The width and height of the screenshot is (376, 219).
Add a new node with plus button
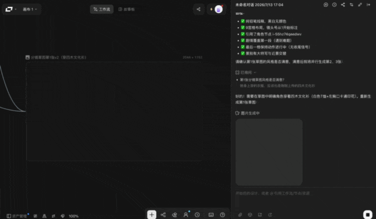point(152,215)
